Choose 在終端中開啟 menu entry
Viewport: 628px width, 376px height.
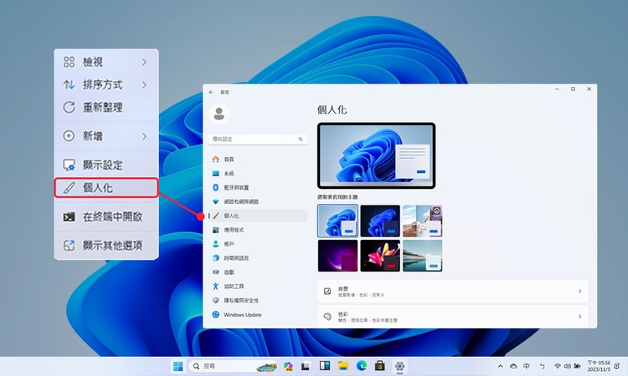(106, 216)
